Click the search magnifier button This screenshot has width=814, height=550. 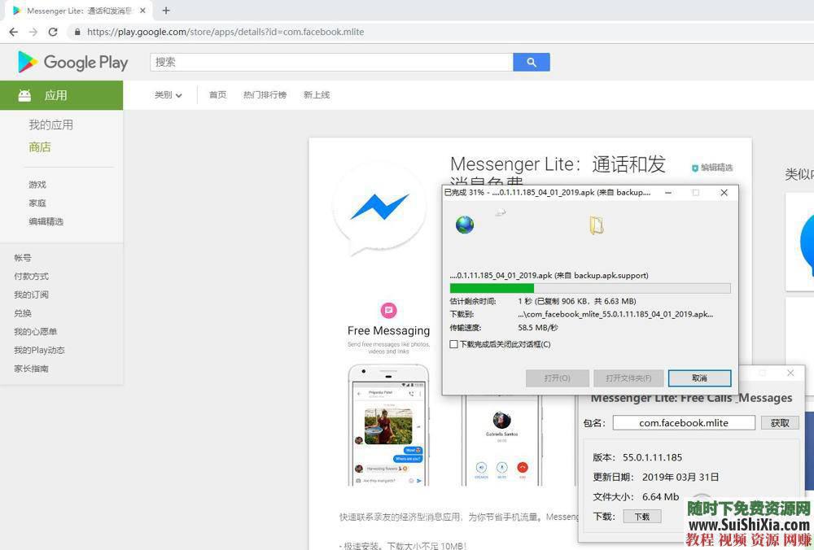pyautogui.click(x=531, y=62)
